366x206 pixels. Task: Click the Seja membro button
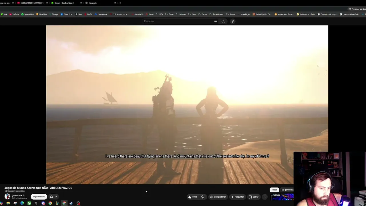coord(39,197)
